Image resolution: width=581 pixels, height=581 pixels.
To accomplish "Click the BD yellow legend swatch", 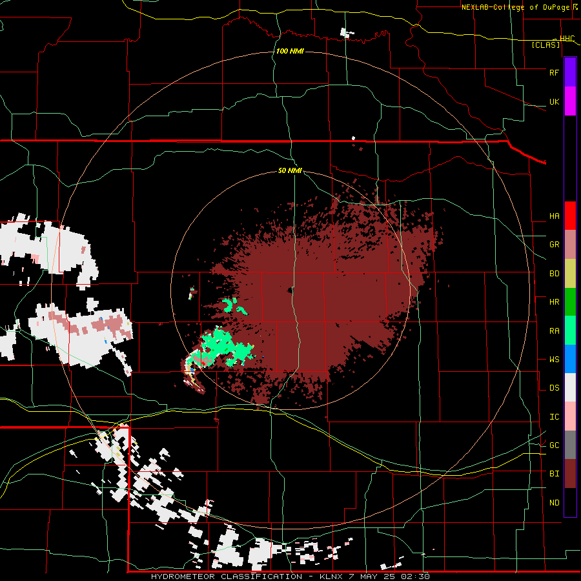I will (570, 274).
